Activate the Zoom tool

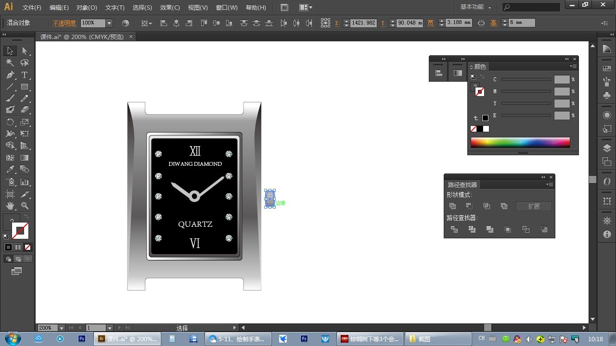click(x=25, y=206)
